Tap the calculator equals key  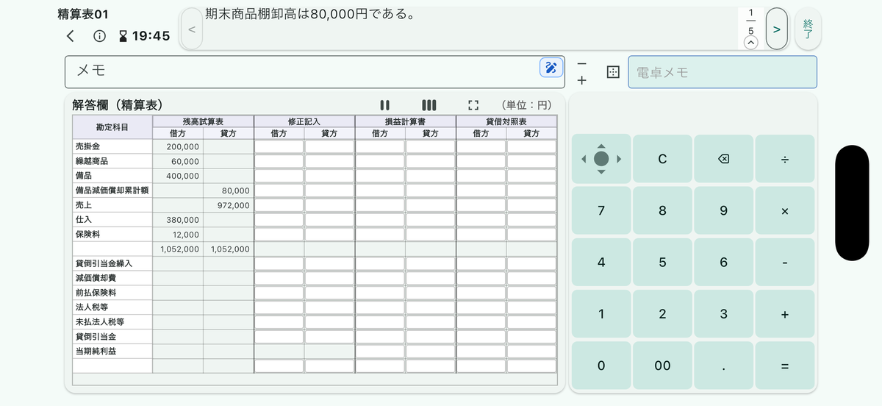785,366
